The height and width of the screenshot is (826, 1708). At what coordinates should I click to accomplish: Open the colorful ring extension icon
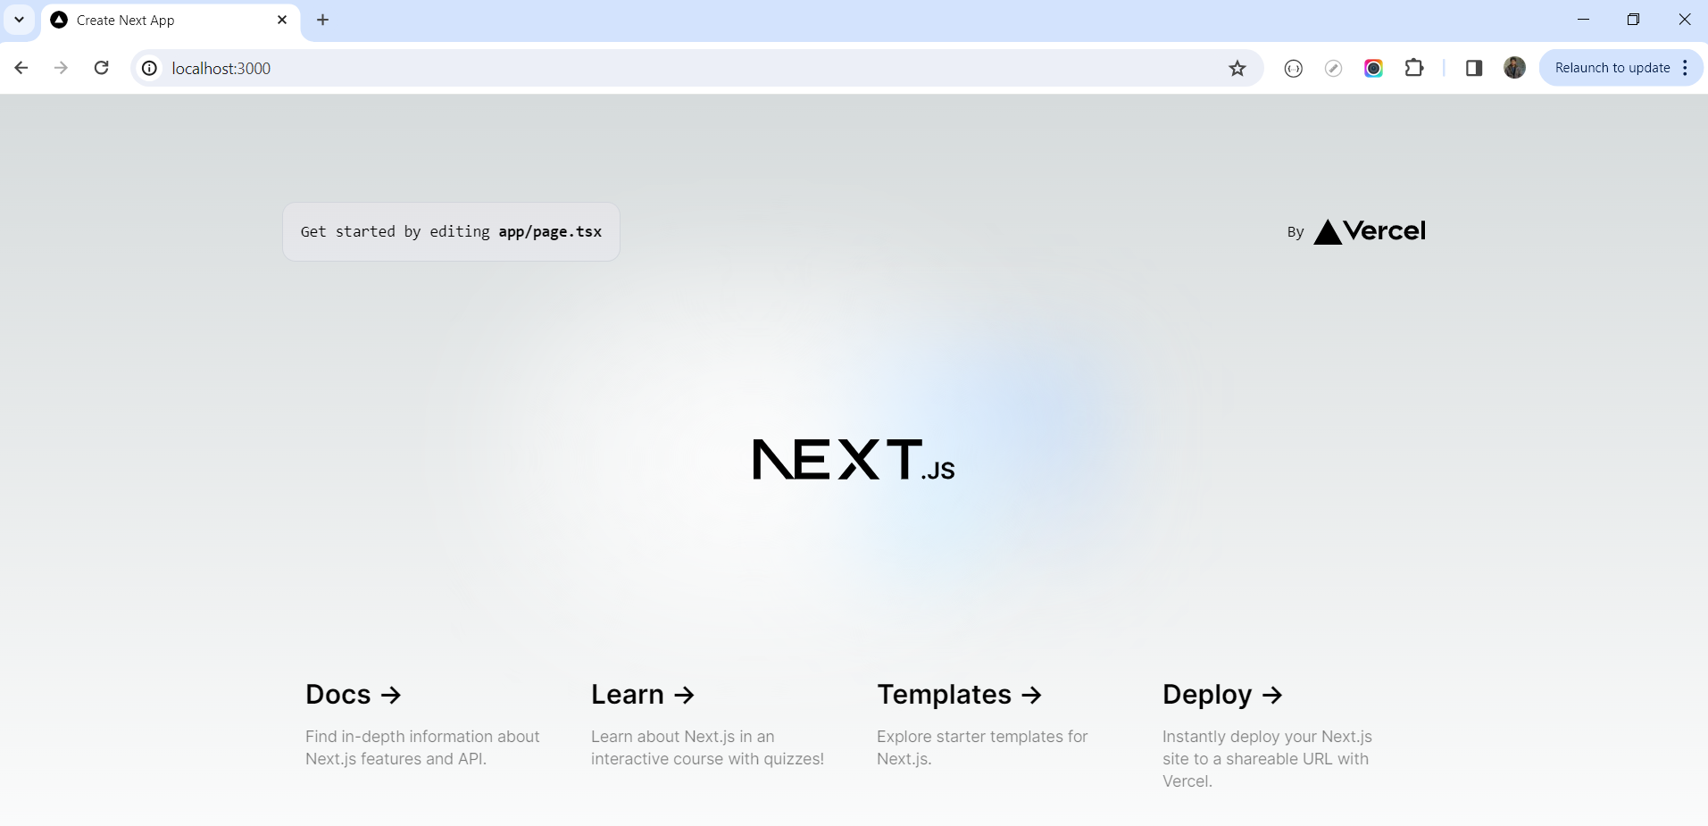(x=1374, y=68)
